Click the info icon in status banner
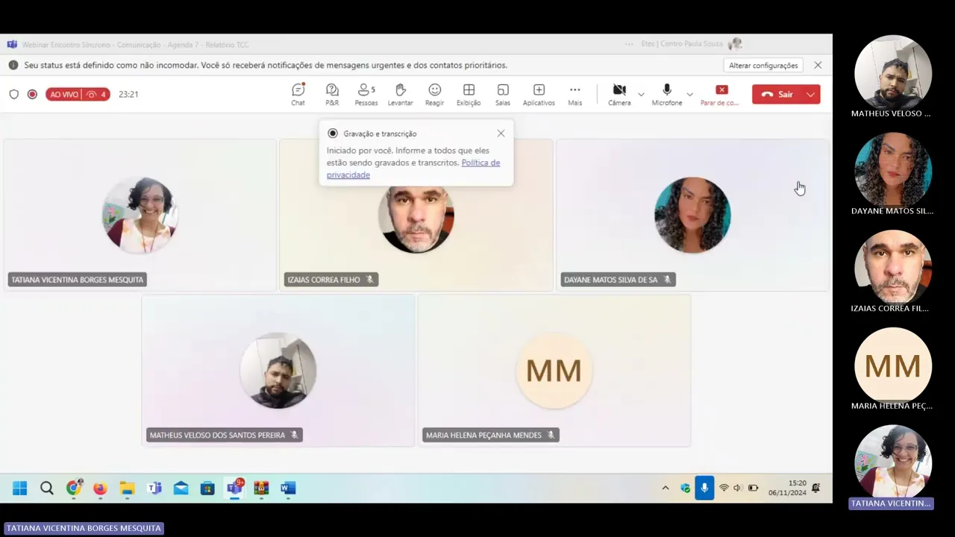This screenshot has height=537, width=955. (13, 65)
